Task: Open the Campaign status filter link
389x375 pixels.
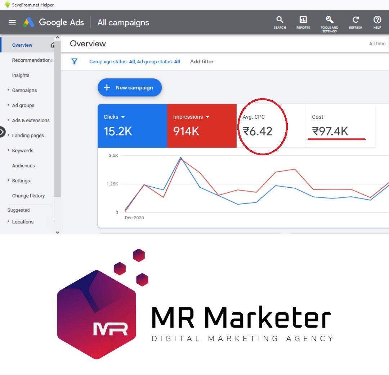Action: pos(134,62)
